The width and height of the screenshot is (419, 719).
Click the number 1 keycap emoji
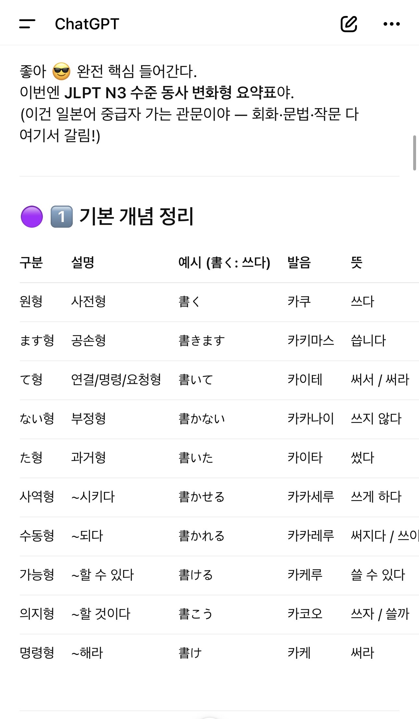click(62, 217)
